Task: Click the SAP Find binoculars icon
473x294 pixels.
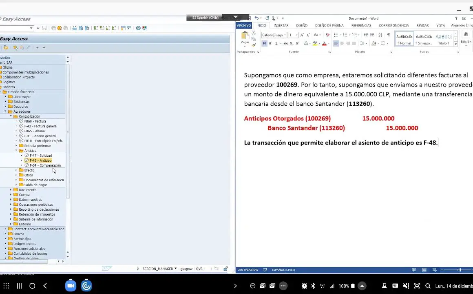Action: [81, 28]
